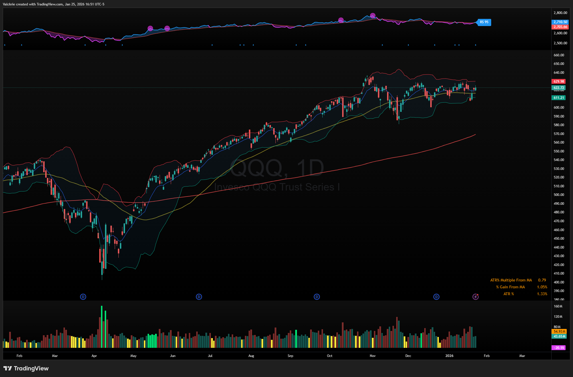The width and height of the screenshot is (573, 377).
Task: Click the ATR% Multiple From MA text
Action: (x=511, y=280)
